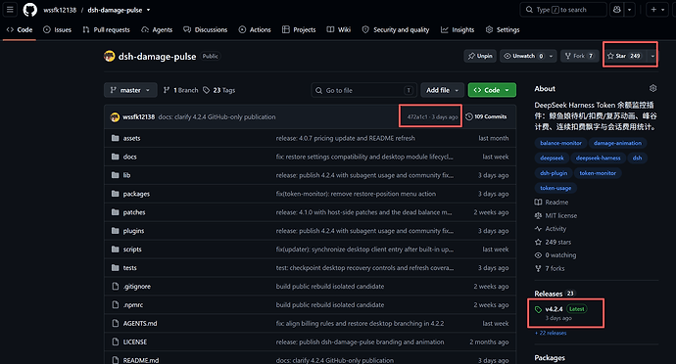Focus the Go to file field
The height and width of the screenshot is (364, 676).
pos(363,90)
